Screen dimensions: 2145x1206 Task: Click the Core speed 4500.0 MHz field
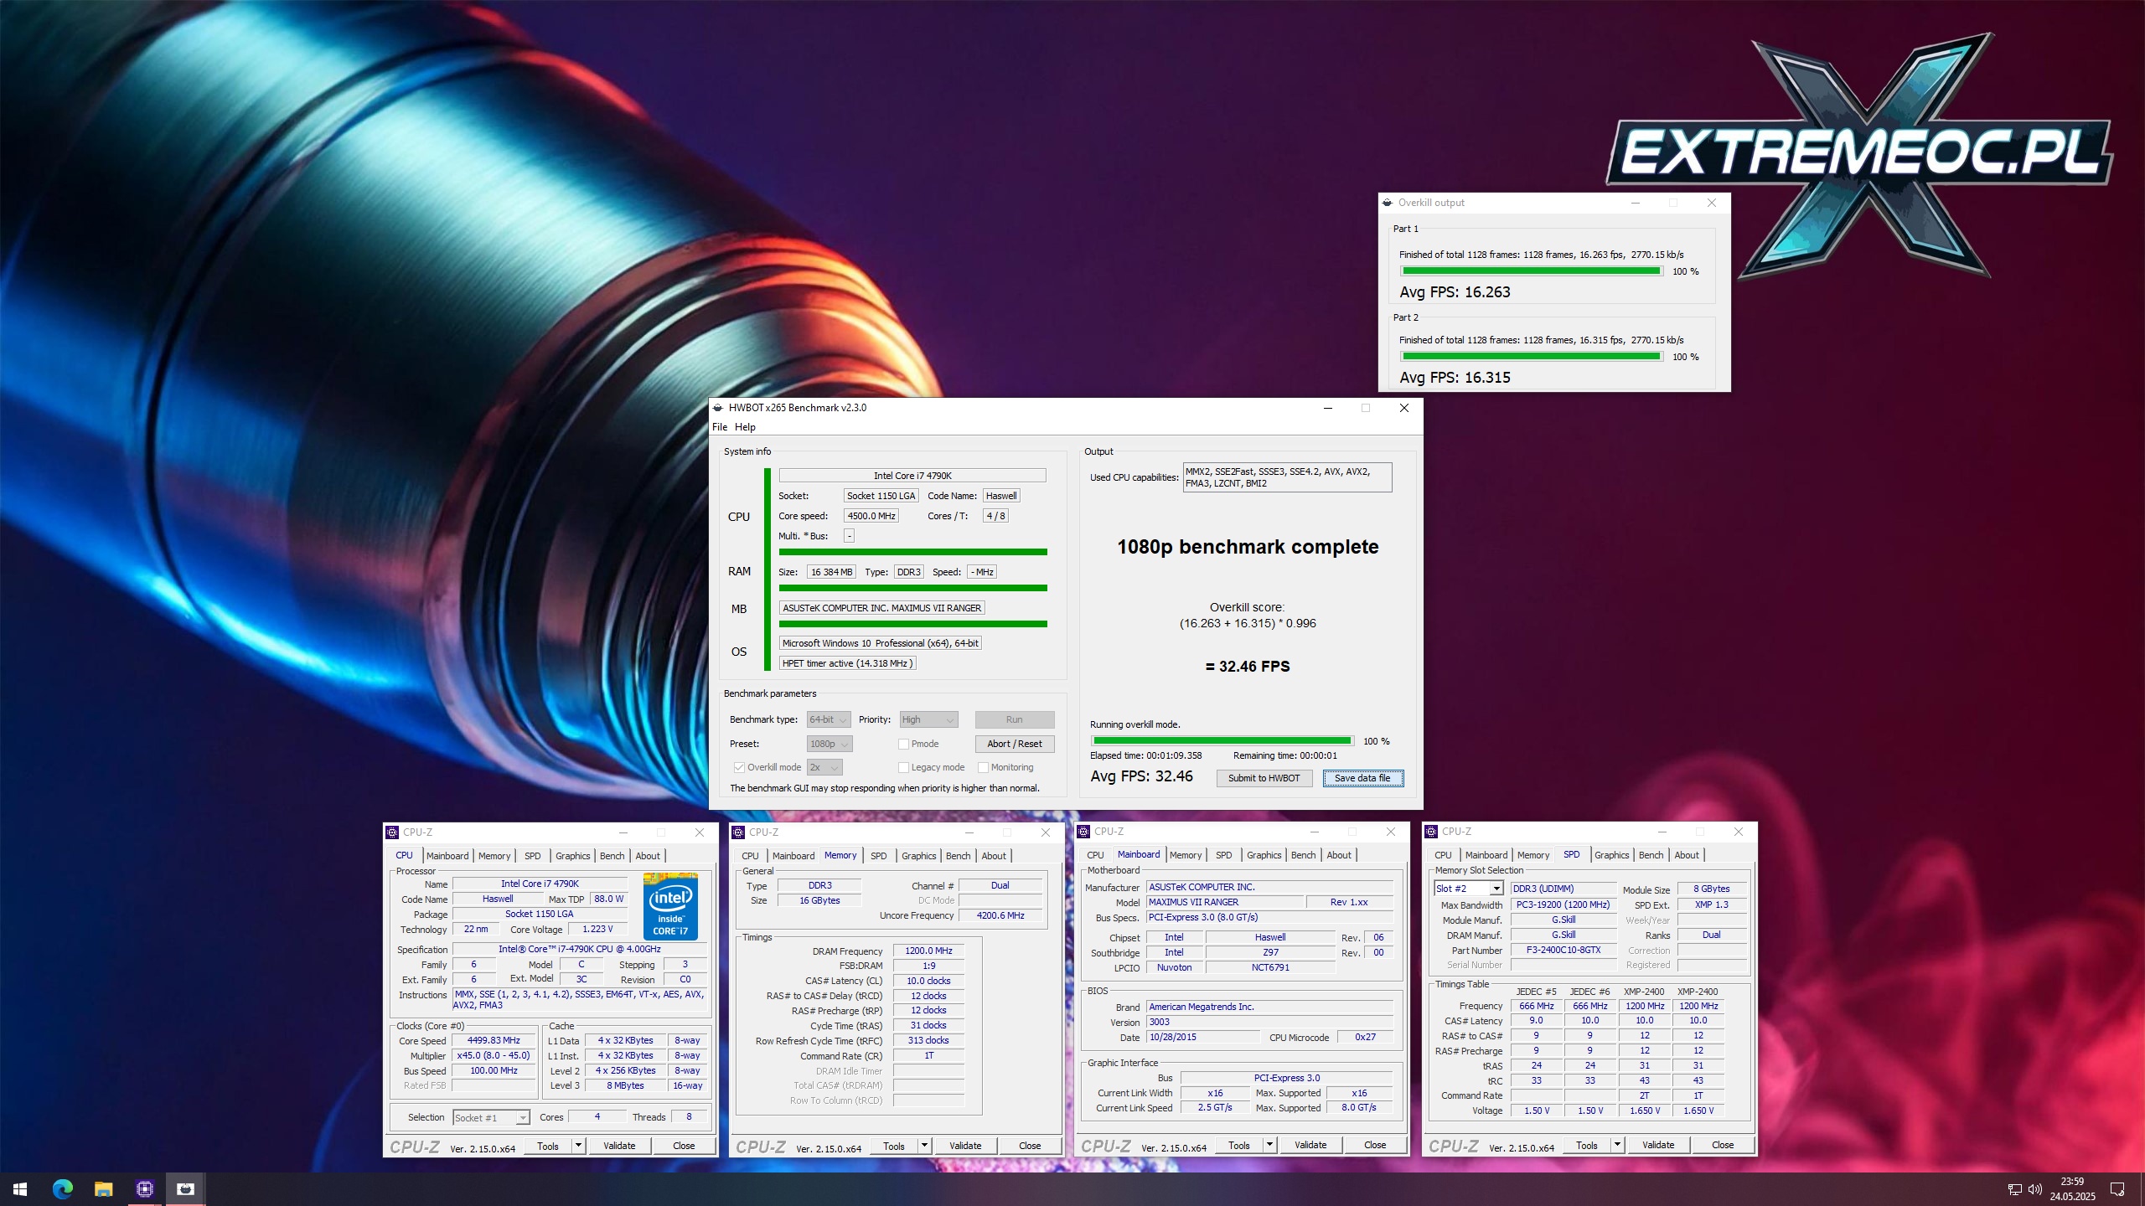coord(871,516)
